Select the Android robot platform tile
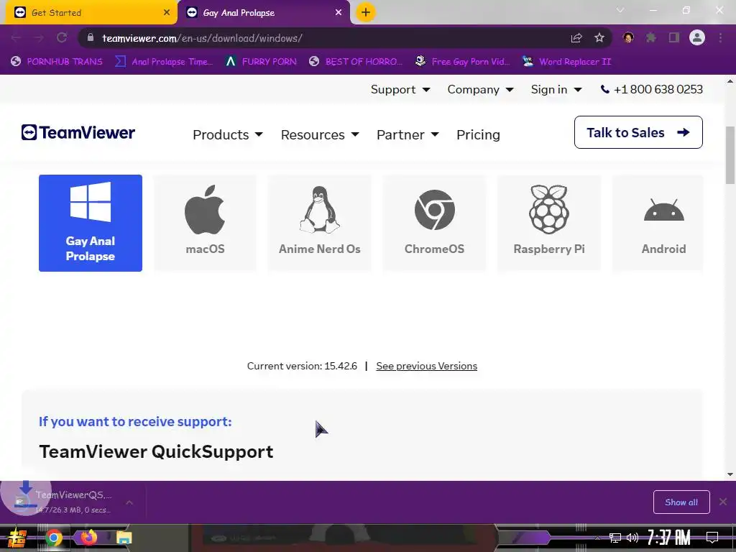The height and width of the screenshot is (552, 736). pos(658,223)
